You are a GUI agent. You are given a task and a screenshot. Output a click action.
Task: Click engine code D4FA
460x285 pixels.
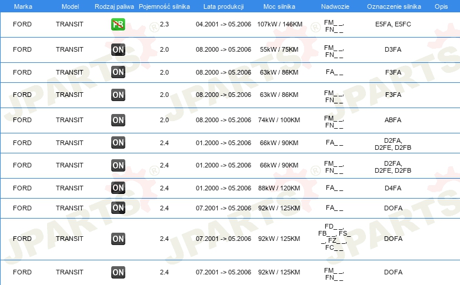click(x=393, y=188)
